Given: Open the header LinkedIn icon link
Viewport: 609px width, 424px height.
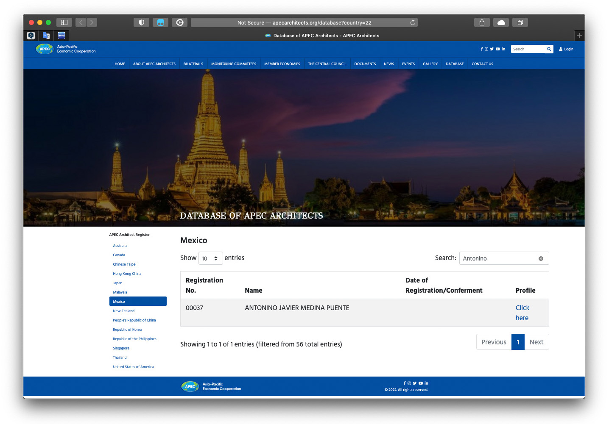Looking at the screenshot, I should tap(503, 49).
